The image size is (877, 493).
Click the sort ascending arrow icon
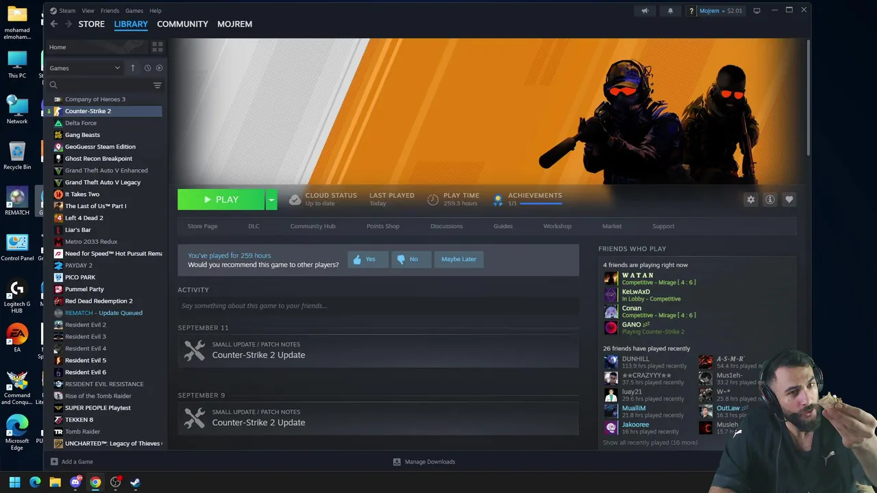pos(132,68)
